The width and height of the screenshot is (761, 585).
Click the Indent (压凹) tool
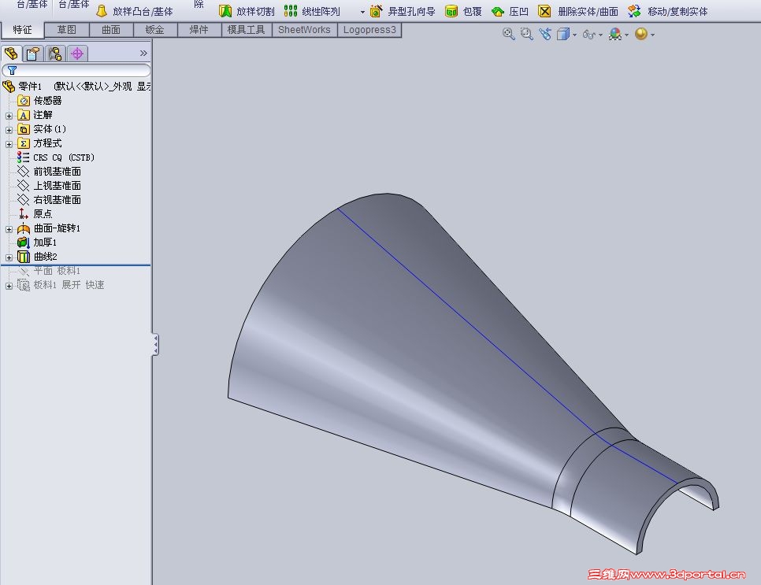click(510, 11)
